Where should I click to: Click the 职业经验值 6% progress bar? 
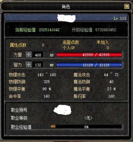(86, 127)
